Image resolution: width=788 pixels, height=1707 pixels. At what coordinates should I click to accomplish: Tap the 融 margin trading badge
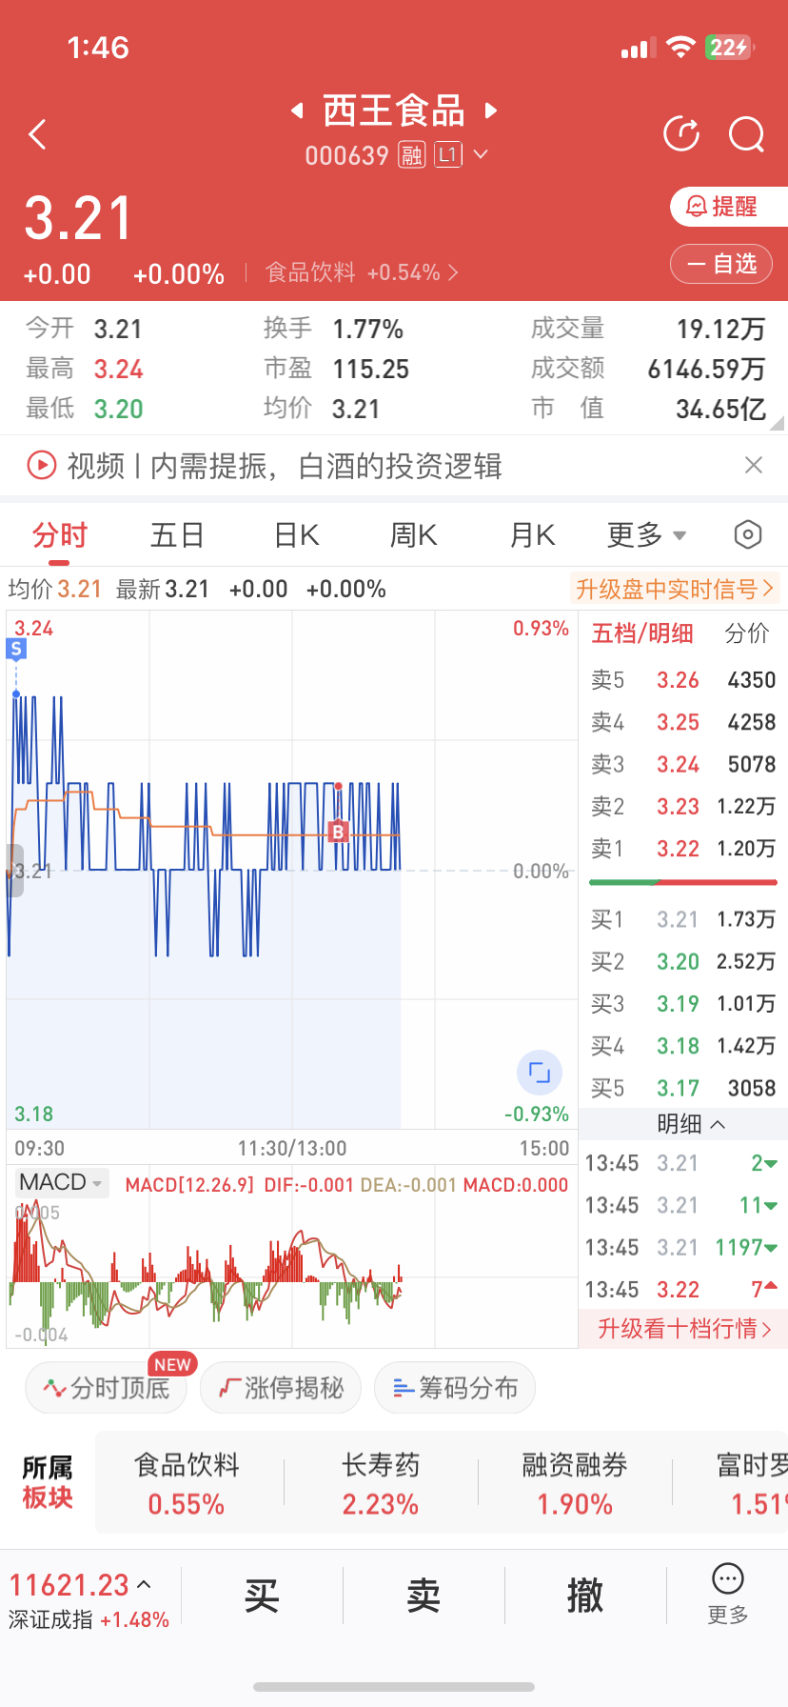click(411, 154)
